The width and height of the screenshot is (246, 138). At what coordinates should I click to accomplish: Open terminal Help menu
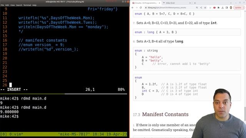[x=34, y=5]
